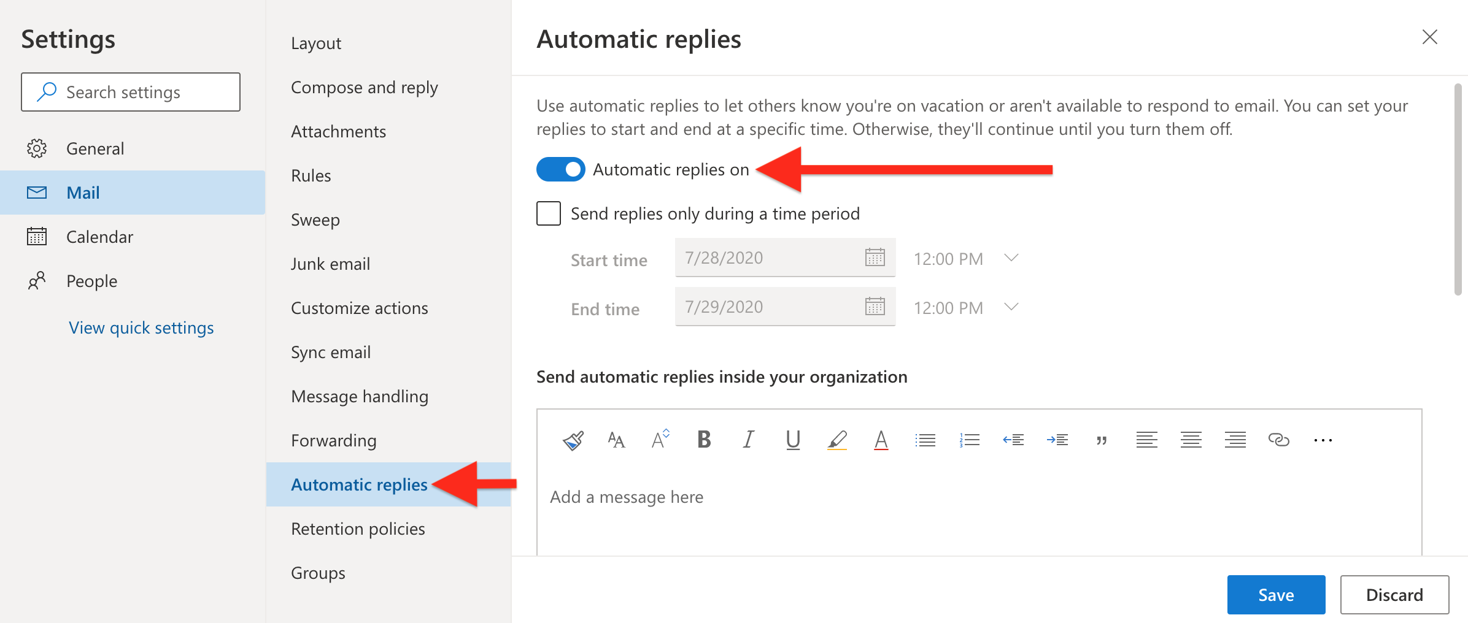Image resolution: width=1468 pixels, height=623 pixels.
Task: Open Forwarding settings
Action: click(388, 440)
